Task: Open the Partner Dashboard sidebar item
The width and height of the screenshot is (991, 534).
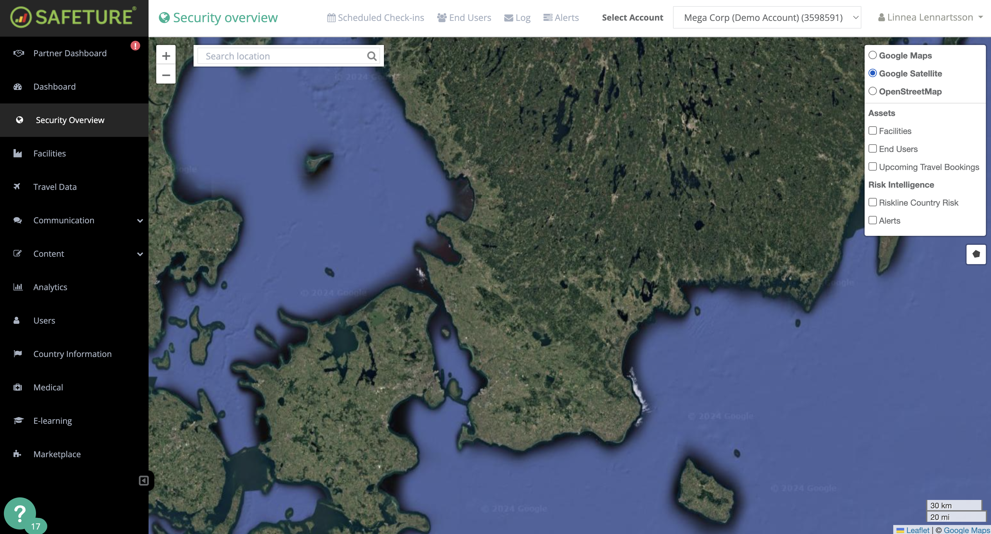Action: (x=69, y=53)
